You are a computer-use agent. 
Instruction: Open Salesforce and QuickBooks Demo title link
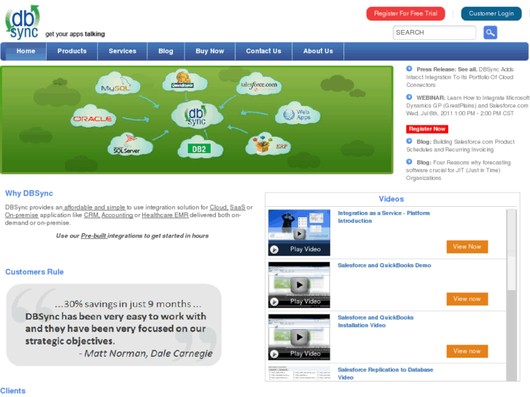(384, 265)
